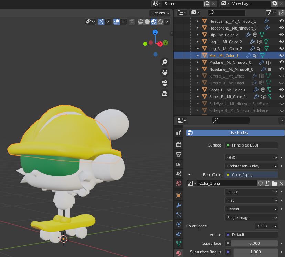Open the Render properties tab
The image size is (285, 257).
(179, 144)
